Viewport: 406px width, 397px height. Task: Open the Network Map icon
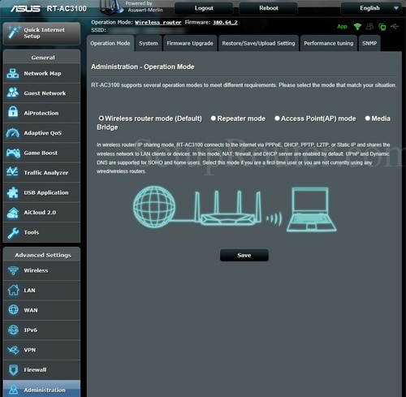click(13, 73)
